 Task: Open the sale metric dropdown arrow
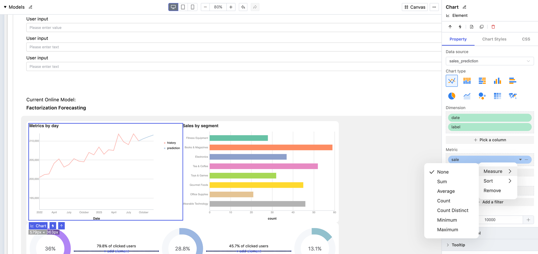pos(521,160)
